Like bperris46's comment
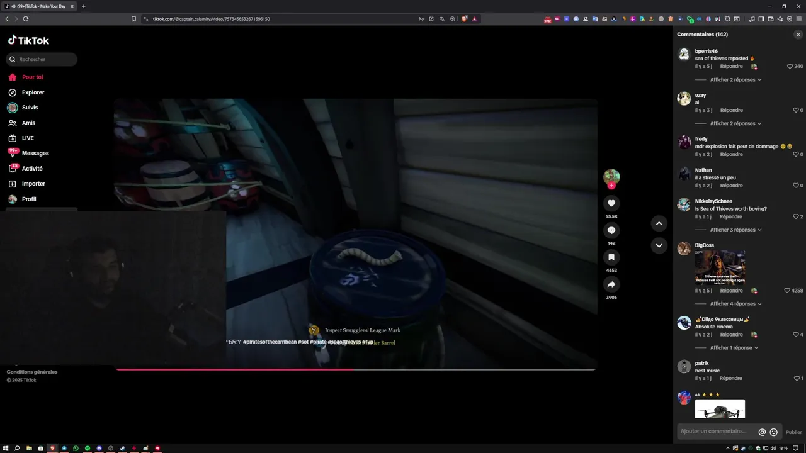 (x=790, y=66)
